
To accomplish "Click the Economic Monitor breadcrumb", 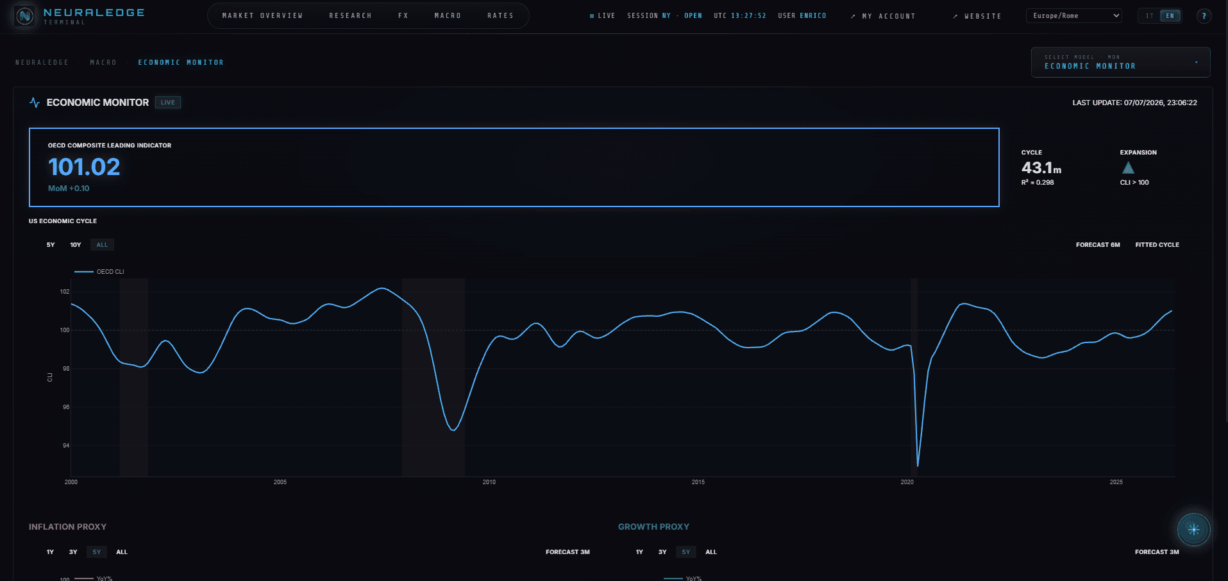I will pos(181,63).
